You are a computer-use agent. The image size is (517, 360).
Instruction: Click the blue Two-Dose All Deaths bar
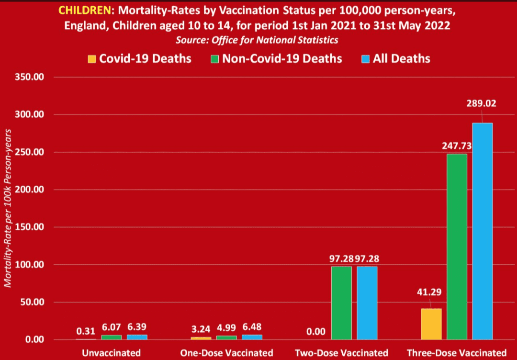point(367,303)
